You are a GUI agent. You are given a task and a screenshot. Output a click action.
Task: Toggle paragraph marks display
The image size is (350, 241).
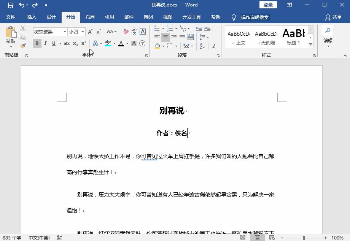tap(213, 46)
